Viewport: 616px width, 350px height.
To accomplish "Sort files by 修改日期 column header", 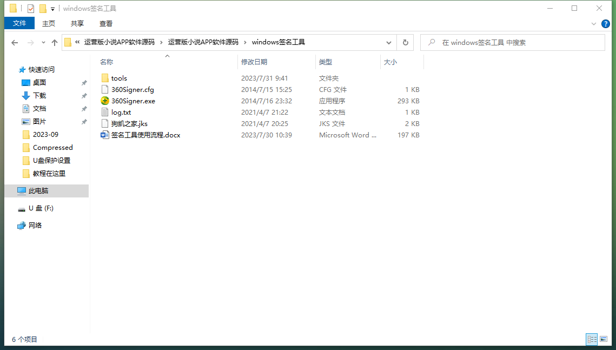I will (254, 62).
